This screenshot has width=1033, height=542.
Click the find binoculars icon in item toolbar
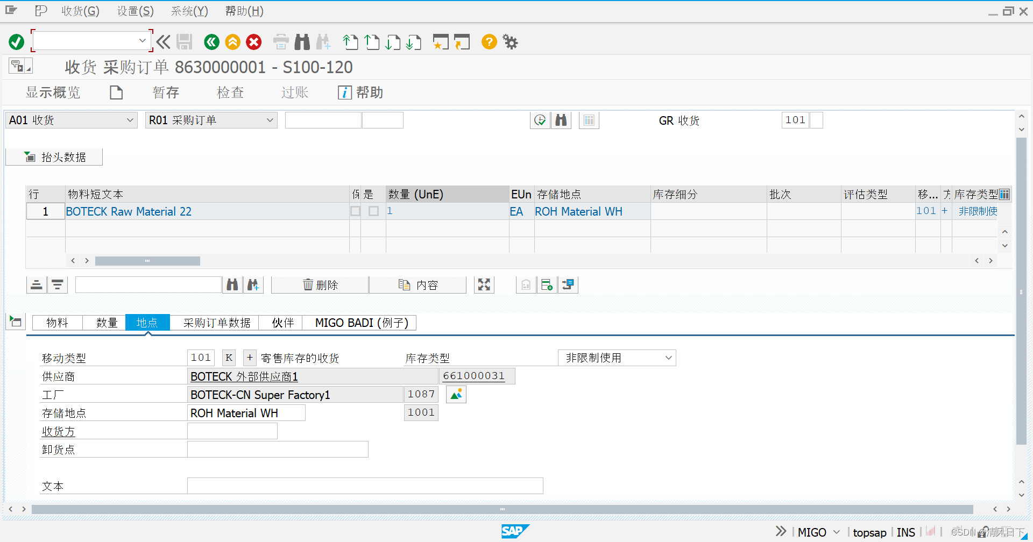[x=232, y=285]
